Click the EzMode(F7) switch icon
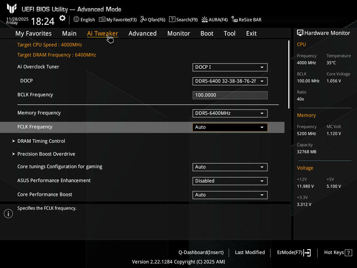The height and width of the screenshot is (268, 357). pyautogui.click(x=307, y=253)
